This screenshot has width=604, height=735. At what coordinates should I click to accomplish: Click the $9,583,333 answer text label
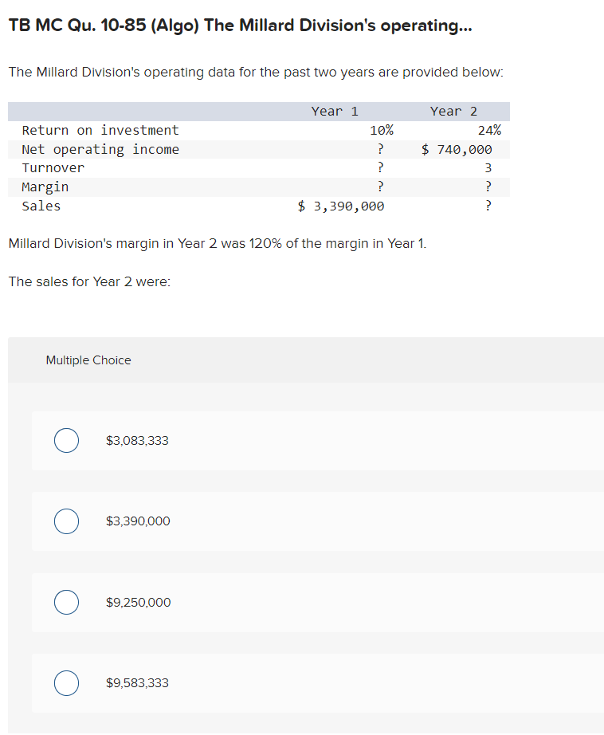click(x=137, y=683)
